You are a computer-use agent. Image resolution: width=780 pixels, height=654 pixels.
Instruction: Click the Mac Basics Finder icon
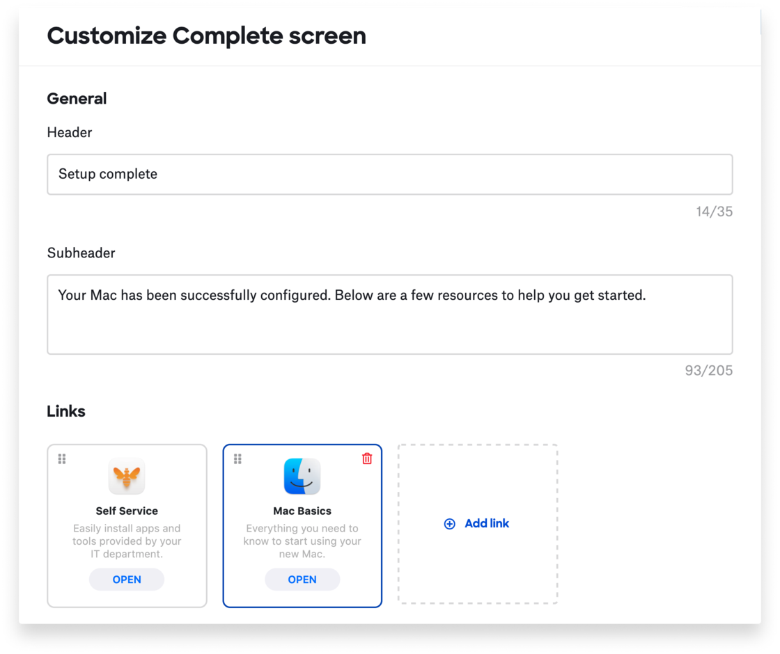(302, 476)
